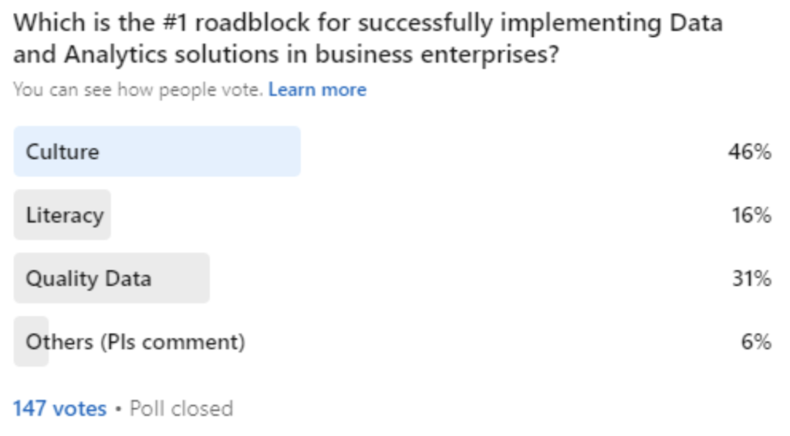Click the Poll closed status text
Viewport: 790px width, 436px height.
181,408
